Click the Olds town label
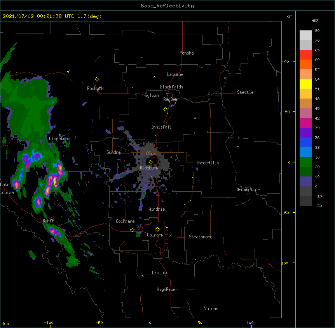The width and height of the screenshot is (335, 328). click(151, 153)
